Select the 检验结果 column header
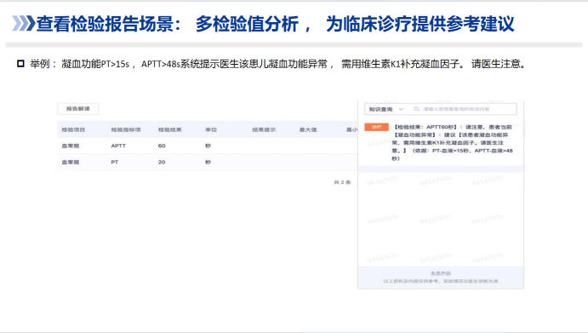The image size is (588, 333). click(170, 130)
